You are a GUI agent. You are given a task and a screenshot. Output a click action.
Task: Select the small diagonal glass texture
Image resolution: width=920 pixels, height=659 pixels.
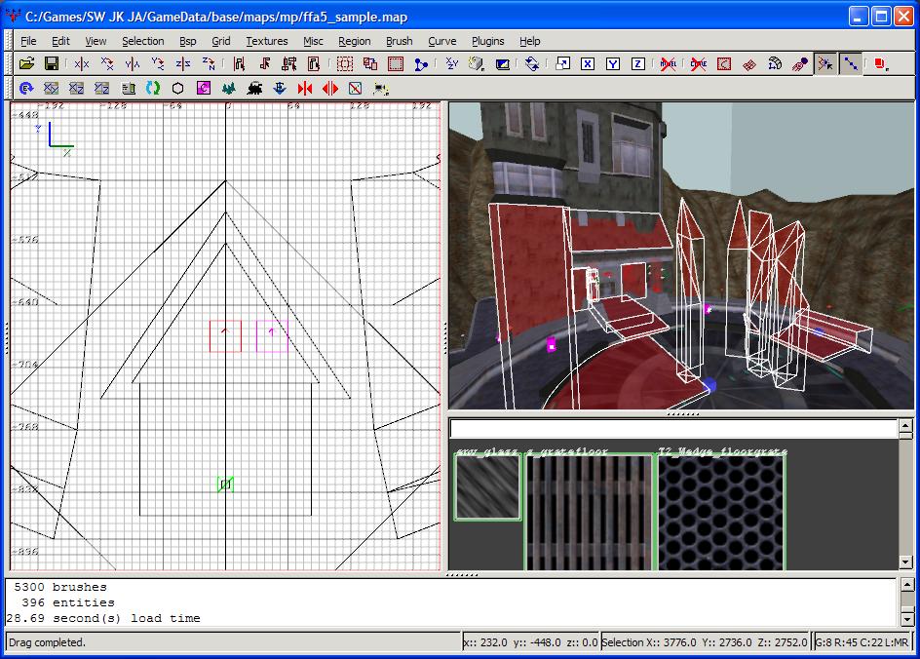[487, 487]
